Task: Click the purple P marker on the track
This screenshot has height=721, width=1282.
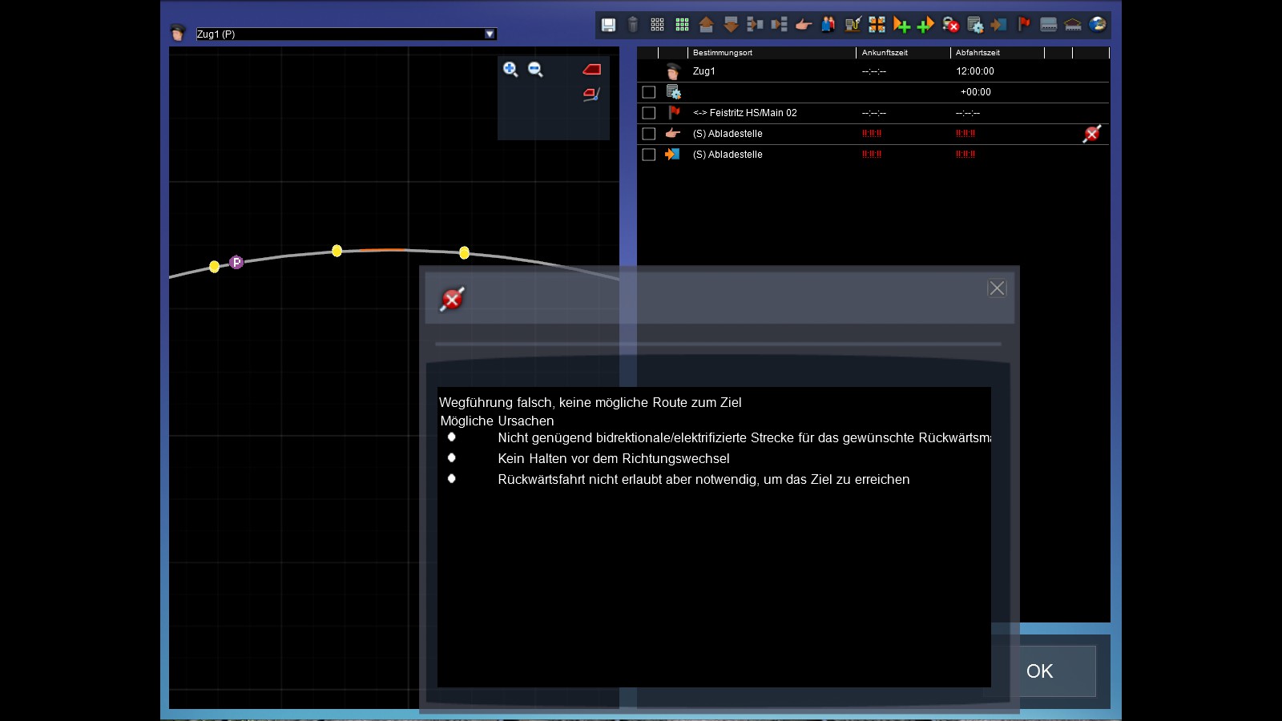Action: 236,262
